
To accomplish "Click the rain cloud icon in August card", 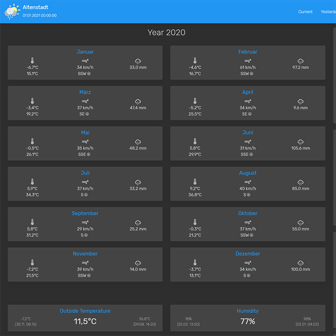I will pos(300,182).
